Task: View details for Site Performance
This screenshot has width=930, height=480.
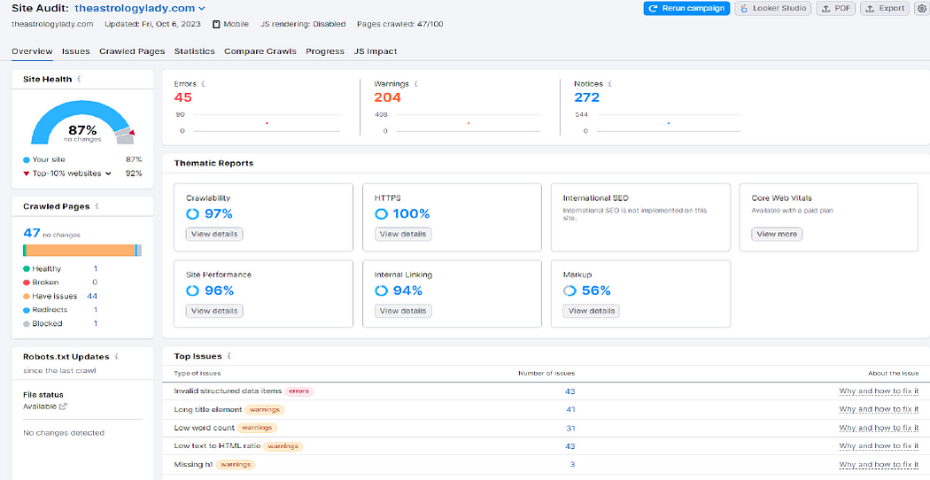Action: [214, 310]
